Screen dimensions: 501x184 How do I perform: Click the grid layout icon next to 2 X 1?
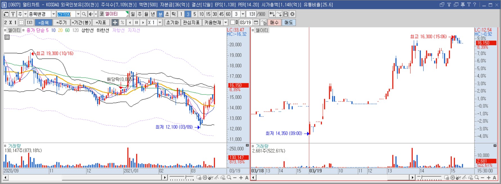(x=21, y=22)
